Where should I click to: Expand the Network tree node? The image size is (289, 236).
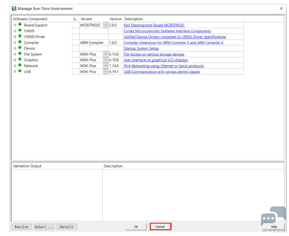[x=15, y=66]
